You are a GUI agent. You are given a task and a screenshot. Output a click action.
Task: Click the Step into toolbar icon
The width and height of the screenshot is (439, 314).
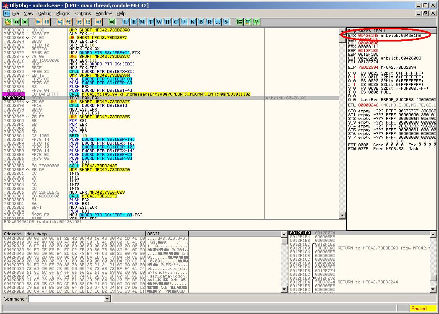tap(60, 22)
